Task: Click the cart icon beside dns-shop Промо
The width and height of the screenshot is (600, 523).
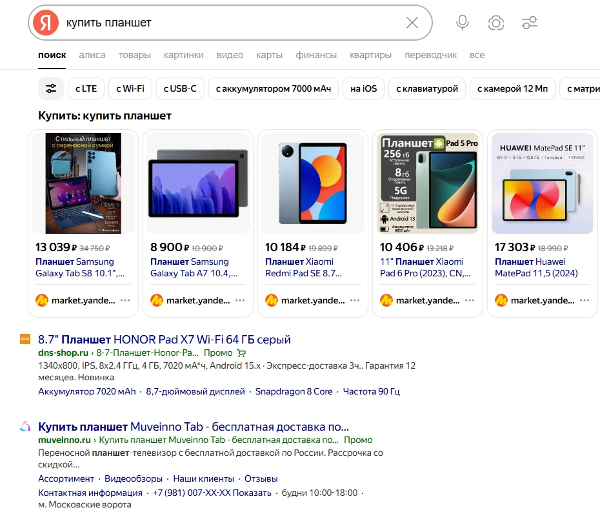Action: click(241, 353)
